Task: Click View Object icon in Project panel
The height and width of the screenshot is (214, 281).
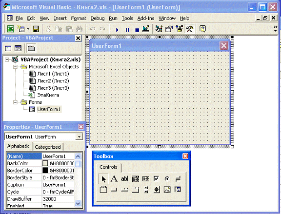Action: 18,48
